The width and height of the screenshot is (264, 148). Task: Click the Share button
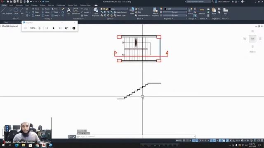pyautogui.click(x=45, y=2)
